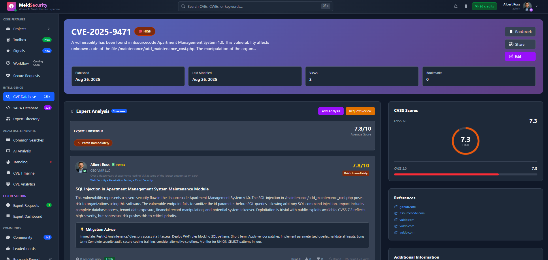Click Albert Ross avatar in top bar
Viewport: 548px width, 260px height.
pos(527,6)
